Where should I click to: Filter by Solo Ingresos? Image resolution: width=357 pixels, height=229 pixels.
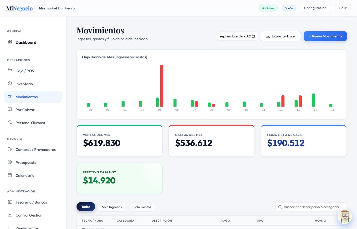(112, 207)
